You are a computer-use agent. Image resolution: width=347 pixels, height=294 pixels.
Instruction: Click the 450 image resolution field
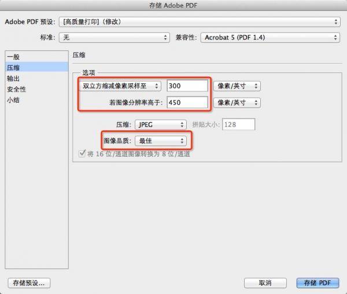click(187, 102)
